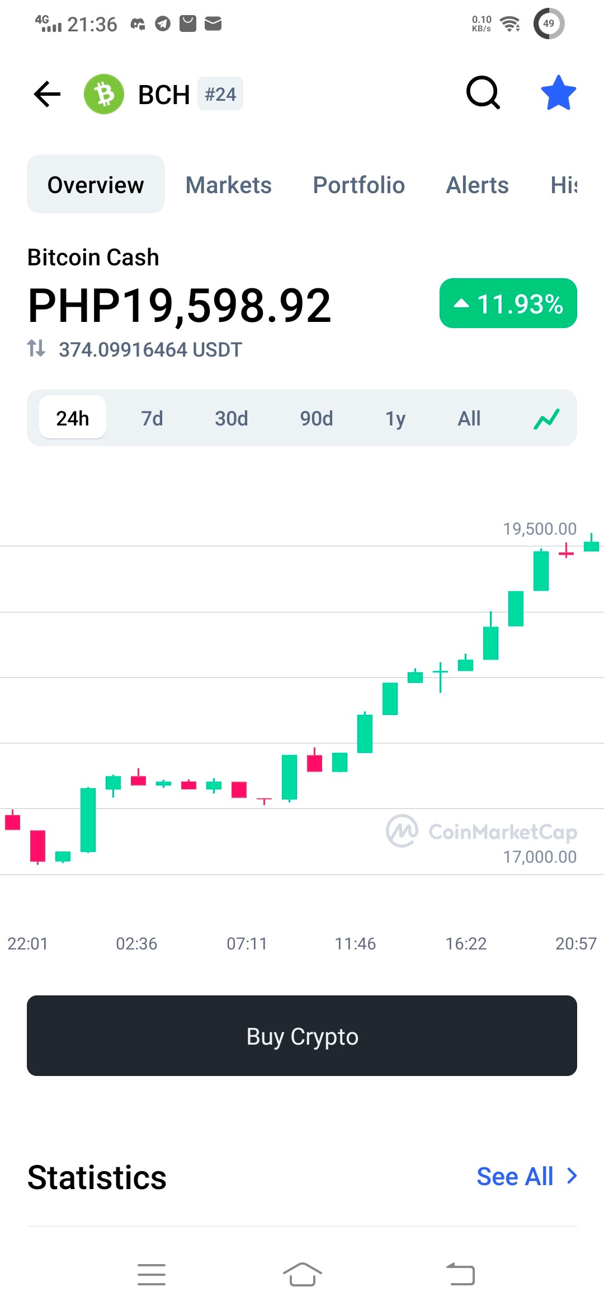The width and height of the screenshot is (604, 1310).
Task: Tap the Buy Crypto button
Action: click(x=302, y=1036)
